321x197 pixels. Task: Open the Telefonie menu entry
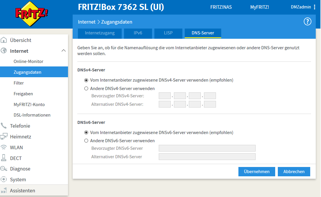(20, 126)
